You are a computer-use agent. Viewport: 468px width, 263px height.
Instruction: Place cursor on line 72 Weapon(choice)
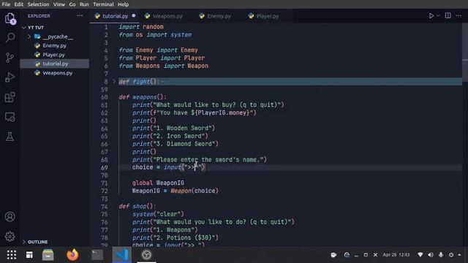(195, 191)
